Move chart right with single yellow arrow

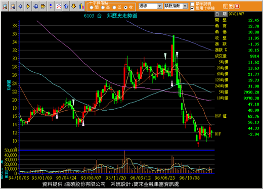(28, 7)
